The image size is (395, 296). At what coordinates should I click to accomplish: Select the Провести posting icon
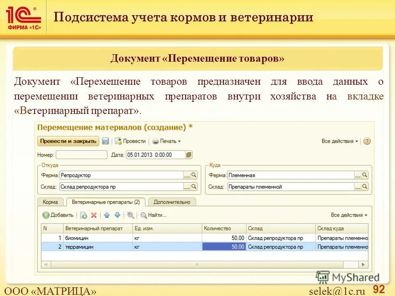119,141
